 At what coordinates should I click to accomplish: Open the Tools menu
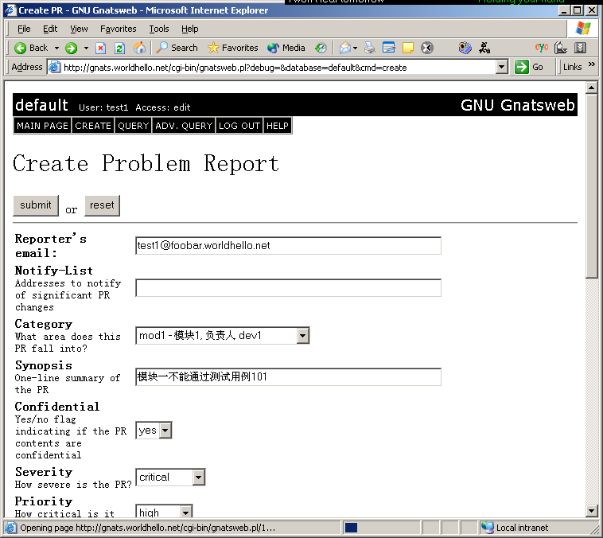159,29
